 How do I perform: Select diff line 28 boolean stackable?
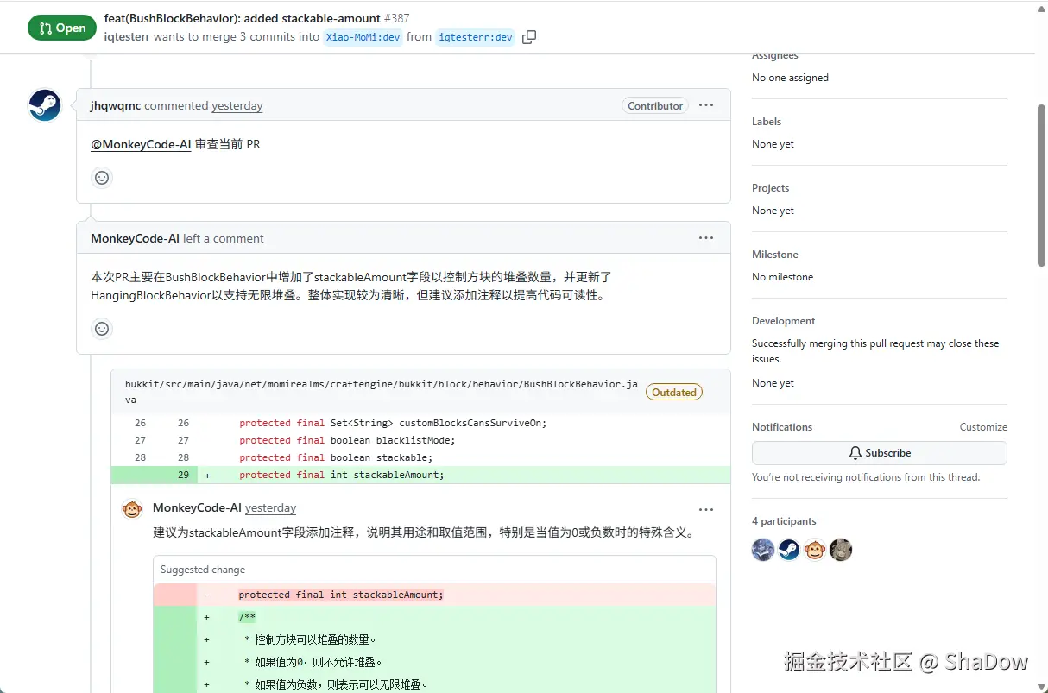pyautogui.click(x=420, y=457)
